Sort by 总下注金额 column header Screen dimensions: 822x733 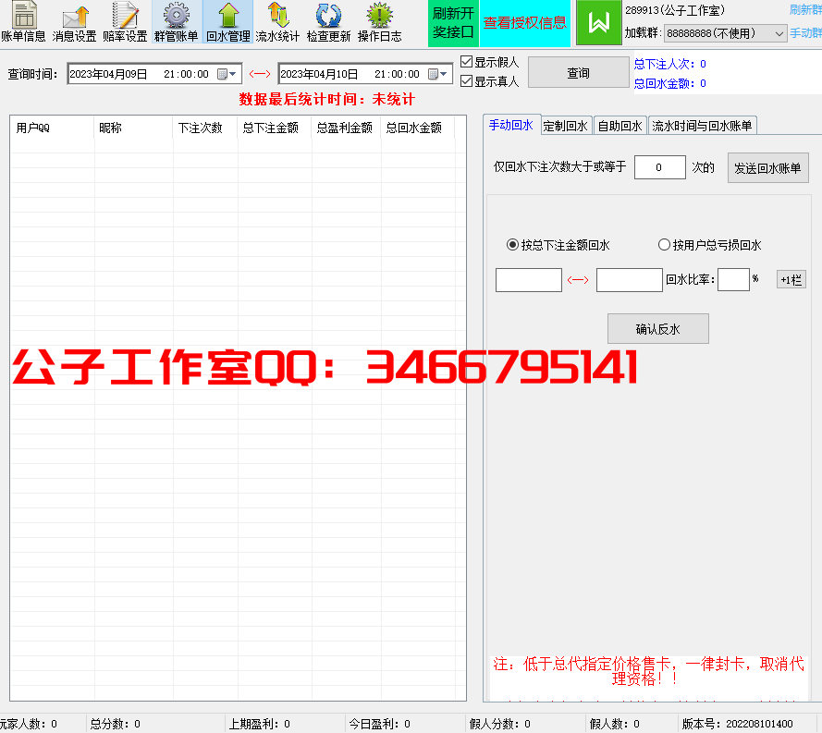tap(275, 128)
